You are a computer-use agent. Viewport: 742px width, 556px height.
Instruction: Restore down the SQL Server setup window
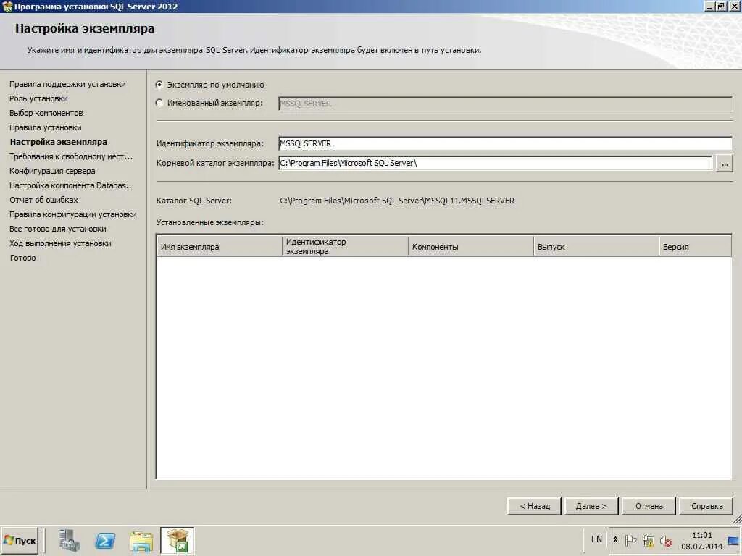pyautogui.click(x=721, y=7)
